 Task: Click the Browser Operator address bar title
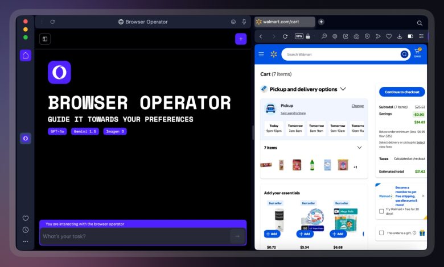143,22
